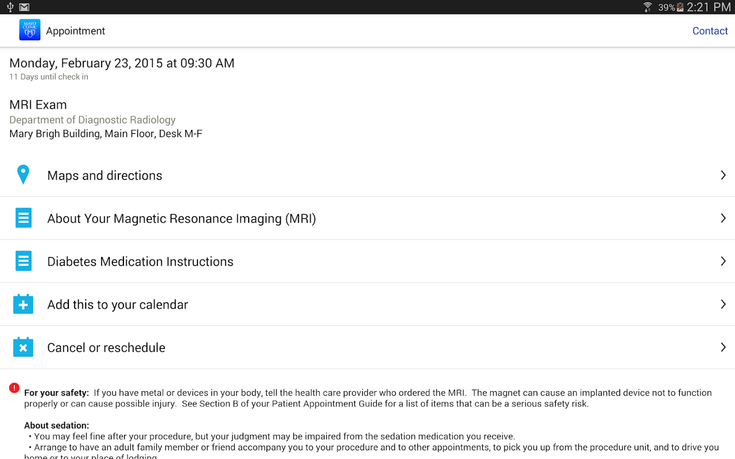Click the calendar plus icon

click(23, 304)
